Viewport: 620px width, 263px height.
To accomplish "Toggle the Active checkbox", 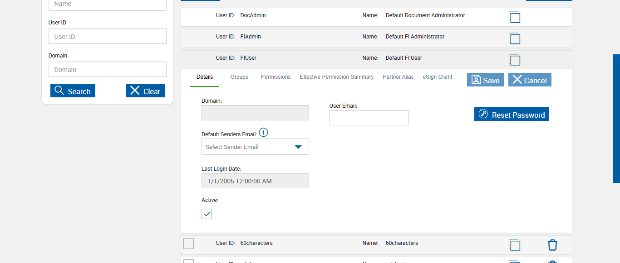I will 207,214.
